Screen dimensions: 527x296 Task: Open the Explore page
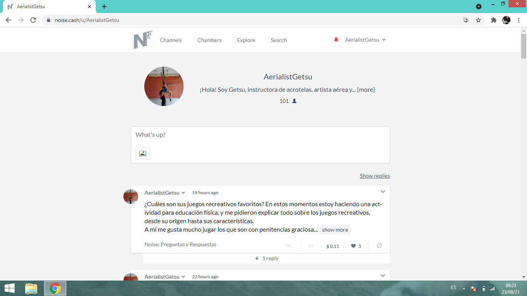(246, 40)
